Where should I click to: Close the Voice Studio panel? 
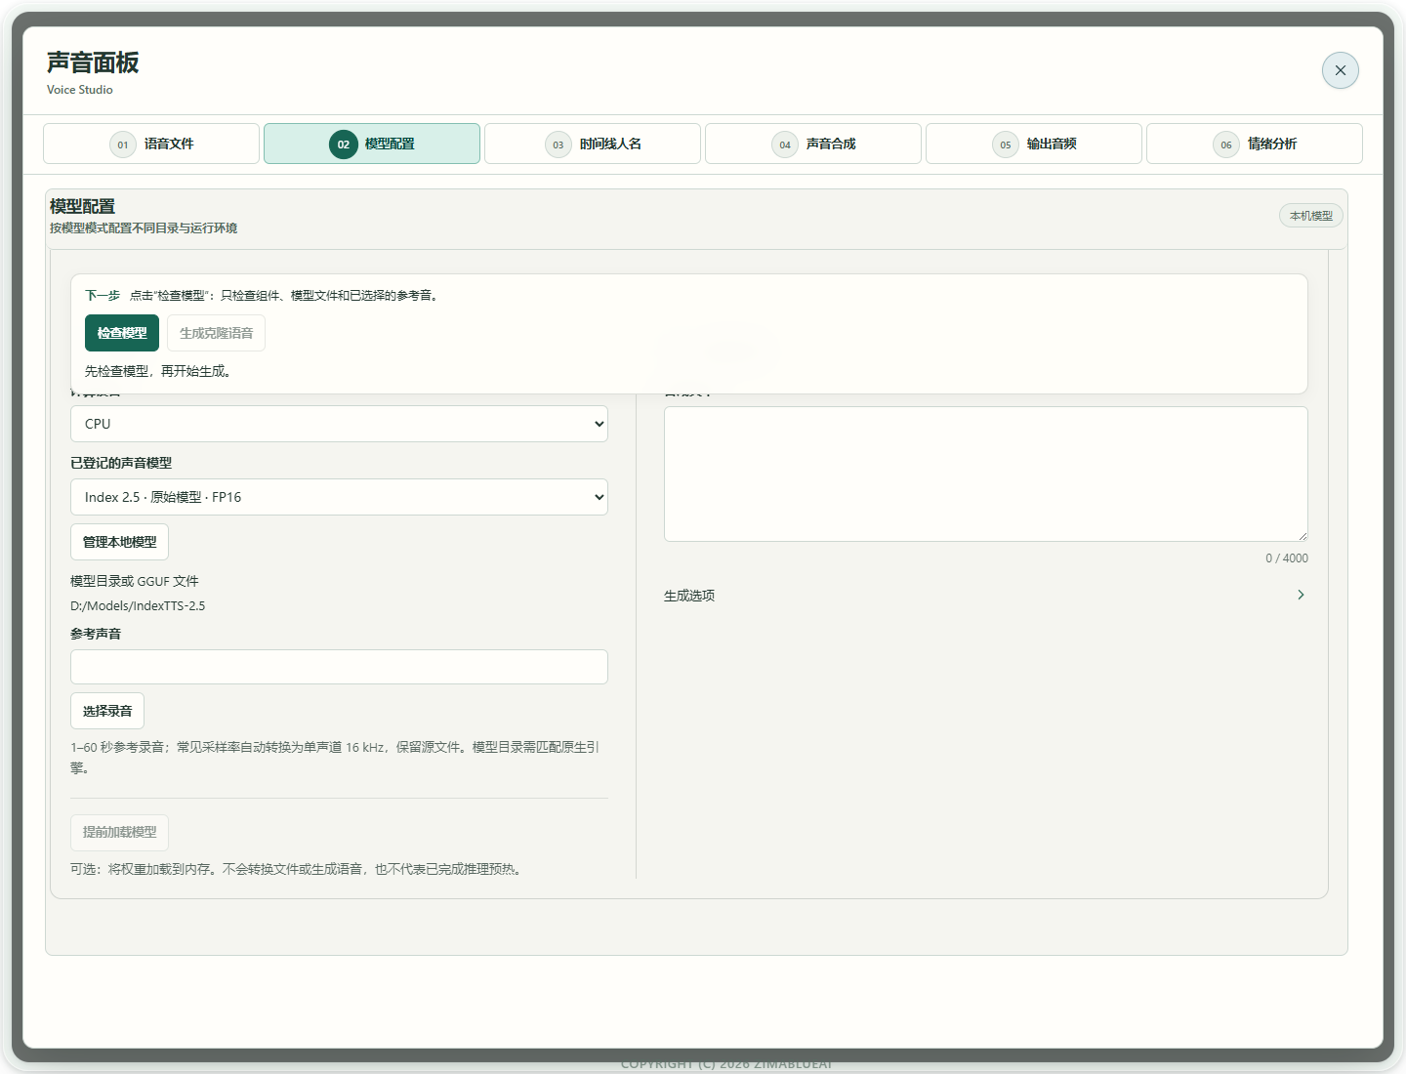1340,70
